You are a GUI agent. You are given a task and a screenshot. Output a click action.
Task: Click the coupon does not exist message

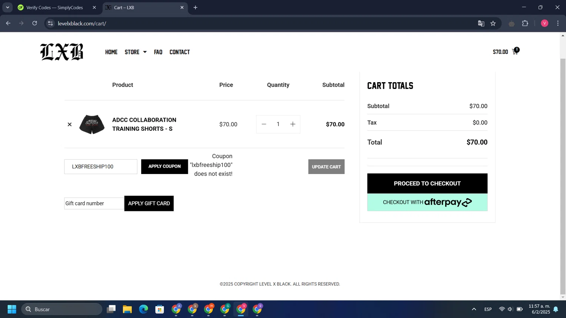click(x=211, y=165)
